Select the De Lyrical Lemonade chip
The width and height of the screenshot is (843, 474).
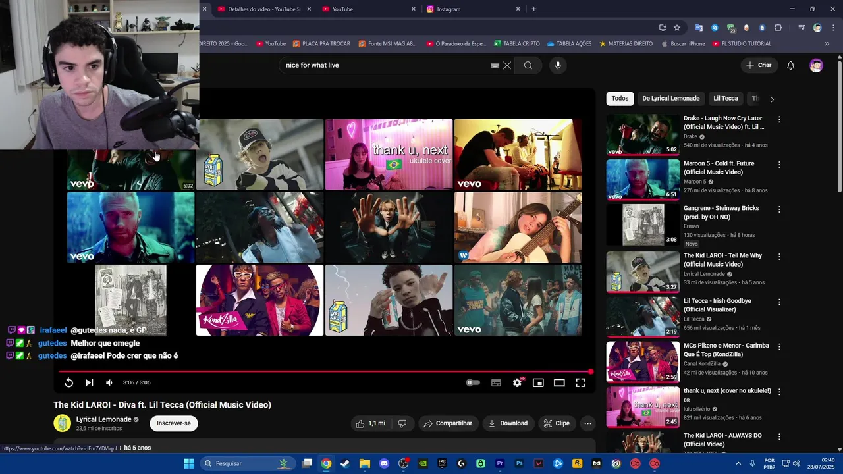670,99
